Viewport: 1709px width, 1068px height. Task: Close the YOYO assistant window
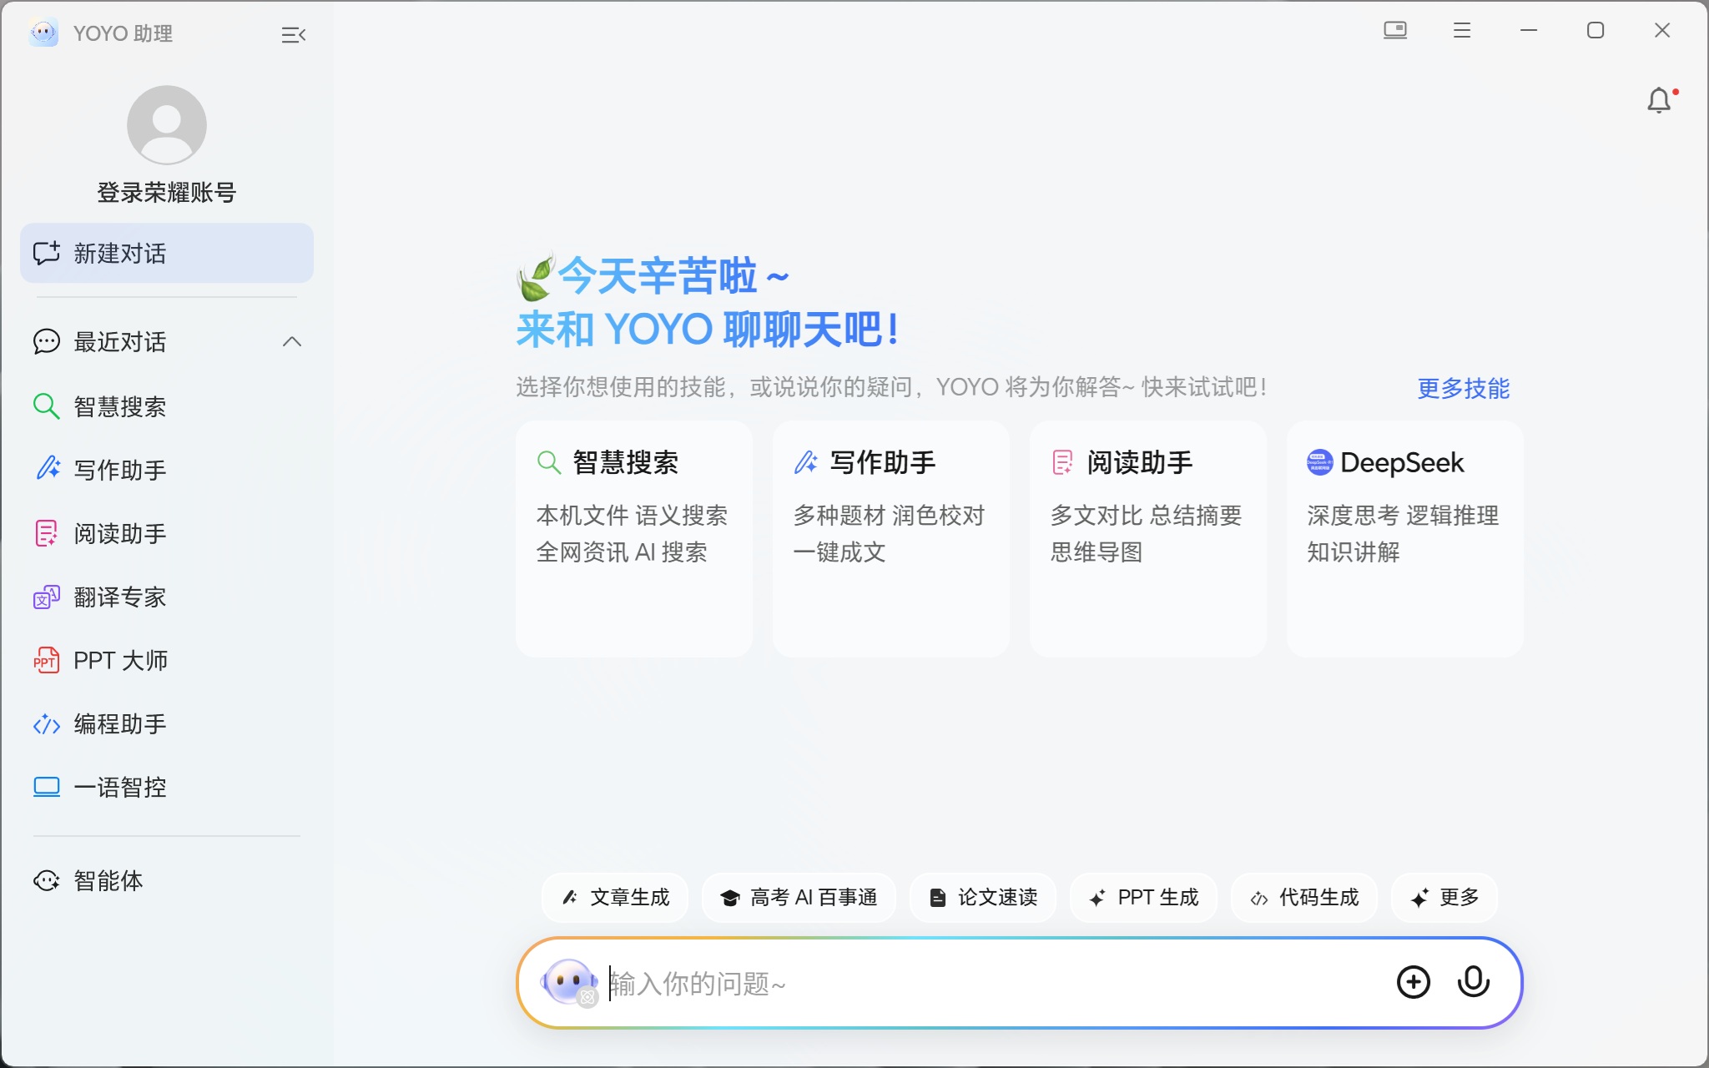[1662, 31]
